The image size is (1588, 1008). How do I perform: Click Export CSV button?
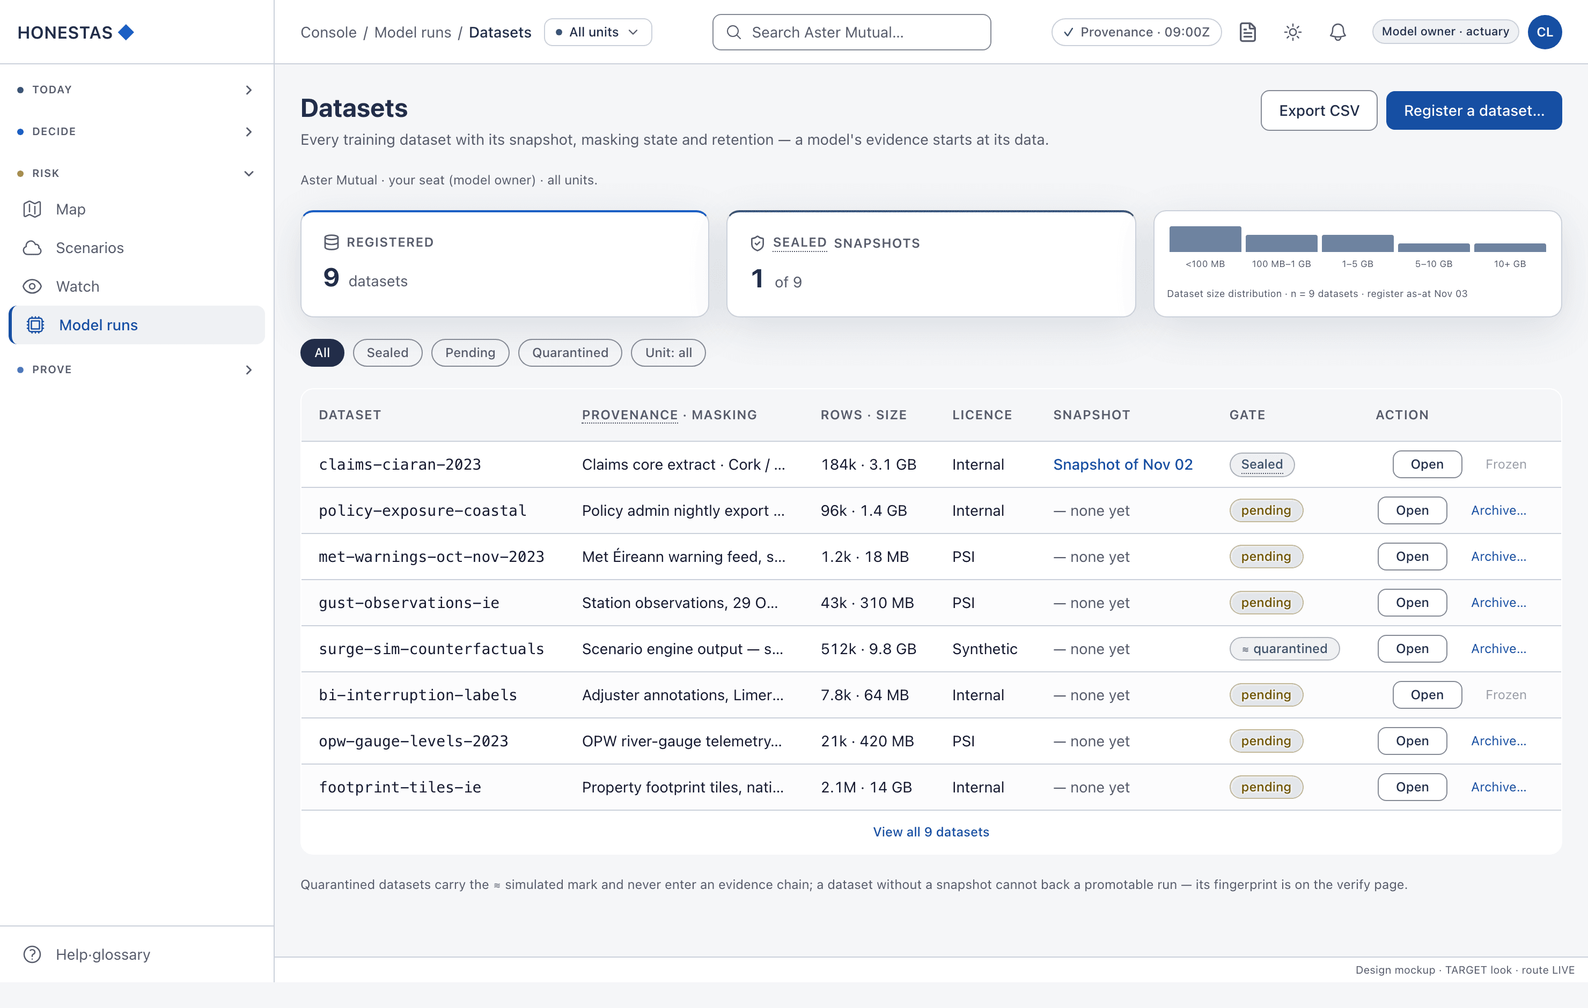[1318, 110]
